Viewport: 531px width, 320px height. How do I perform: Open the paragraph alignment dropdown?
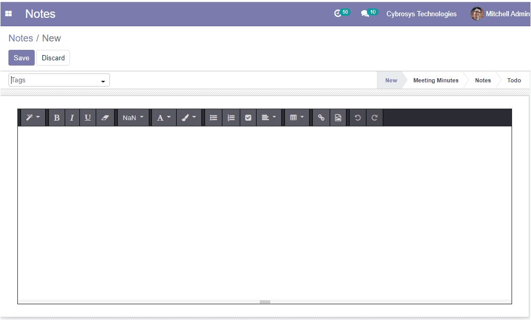[269, 118]
